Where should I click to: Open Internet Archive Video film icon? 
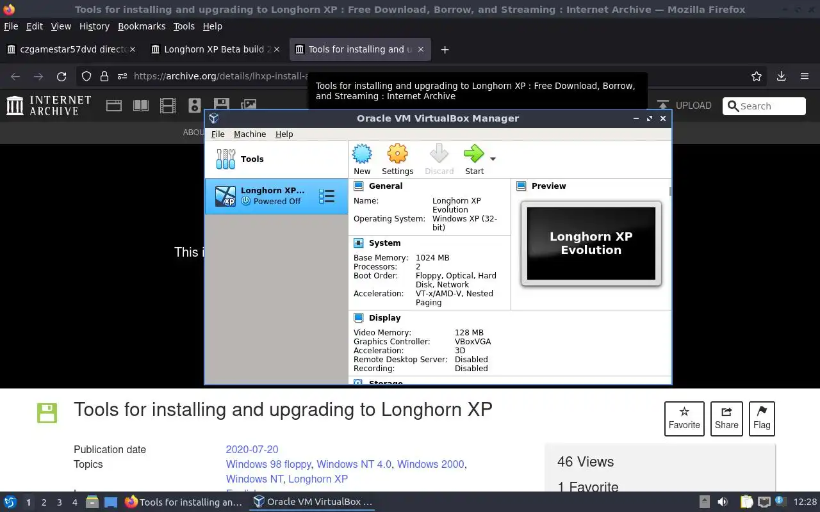click(x=168, y=106)
